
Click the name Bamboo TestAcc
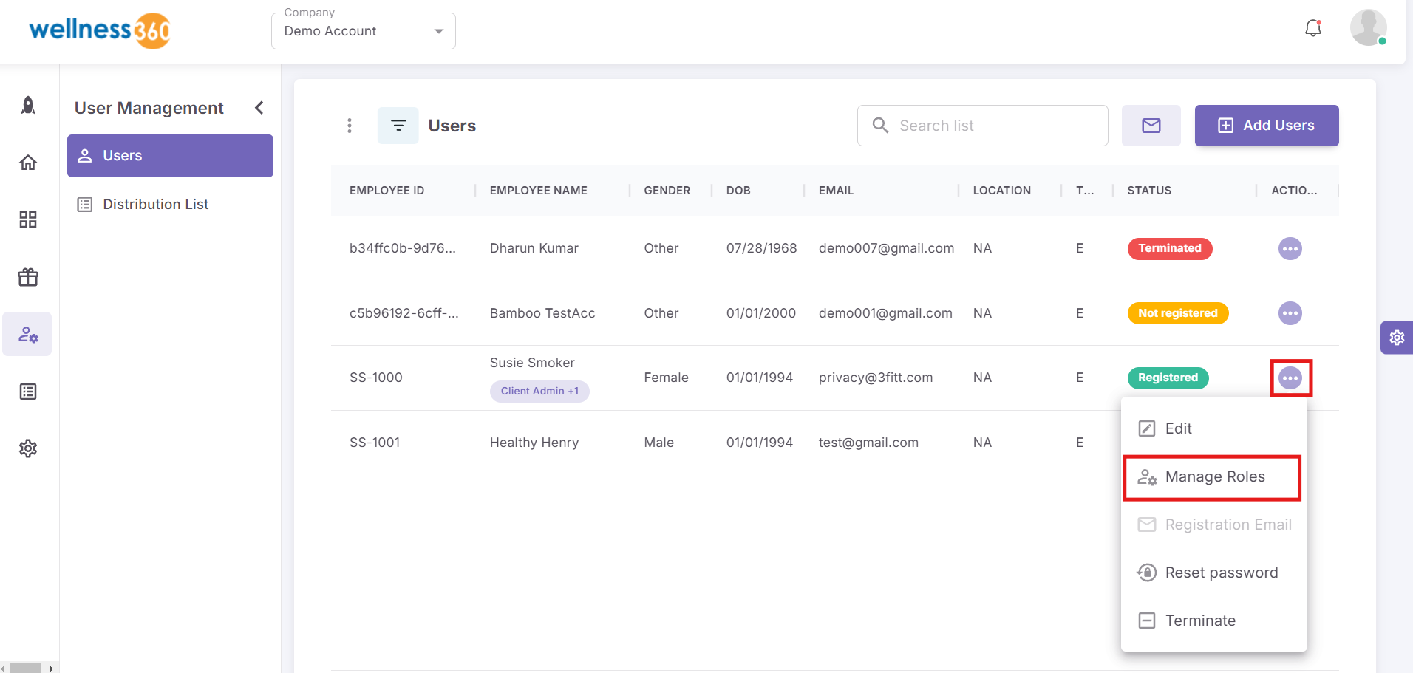click(x=542, y=313)
